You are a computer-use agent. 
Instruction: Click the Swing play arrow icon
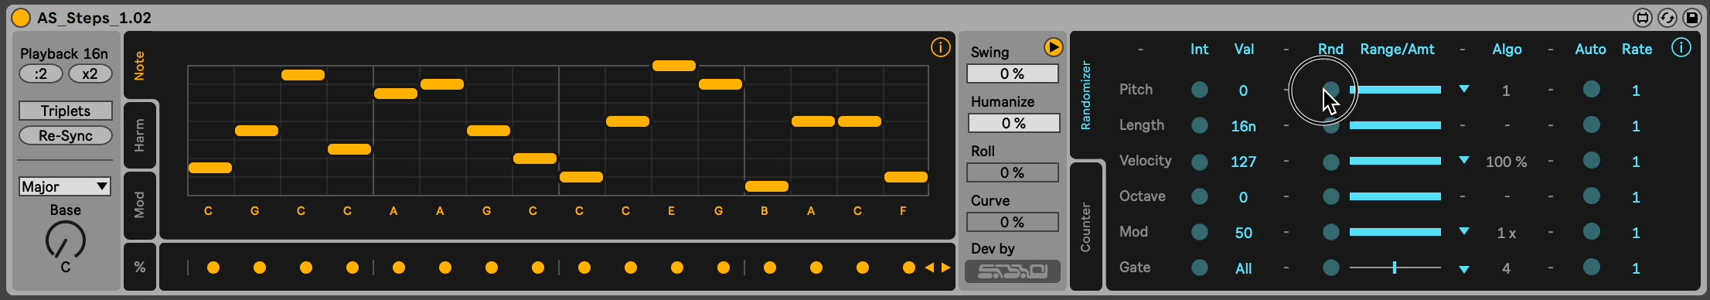(1053, 47)
